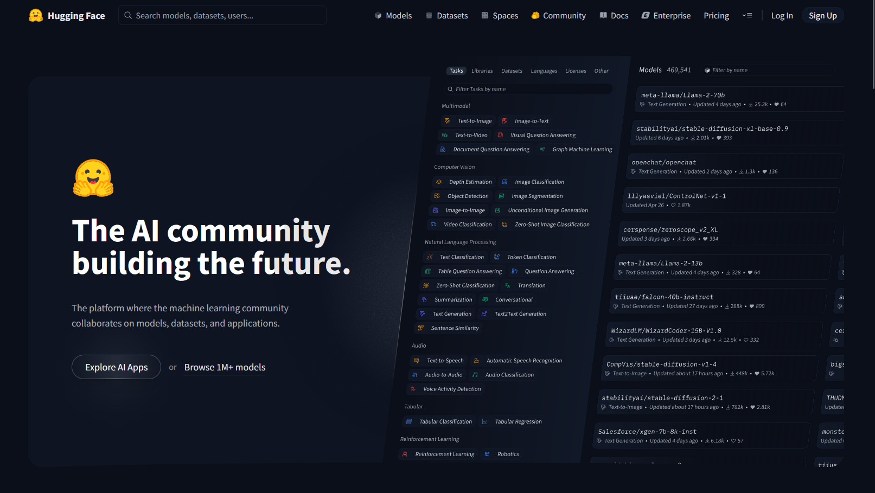Click the large hugging emoji mascot

point(93,178)
